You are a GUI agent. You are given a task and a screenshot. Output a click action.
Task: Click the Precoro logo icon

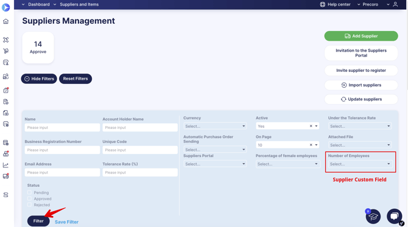pyautogui.click(x=5, y=7)
